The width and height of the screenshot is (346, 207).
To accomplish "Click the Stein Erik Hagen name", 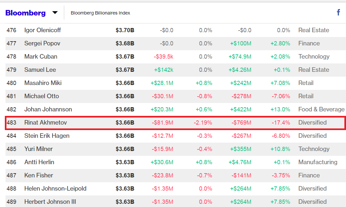I will pos(47,136).
